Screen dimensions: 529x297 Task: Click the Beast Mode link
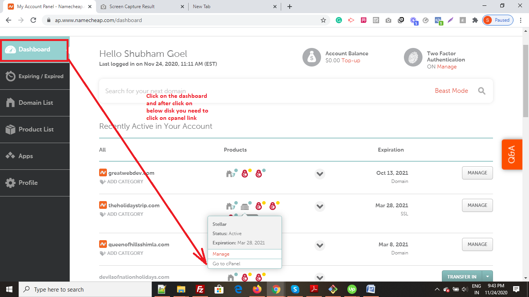[451, 90]
